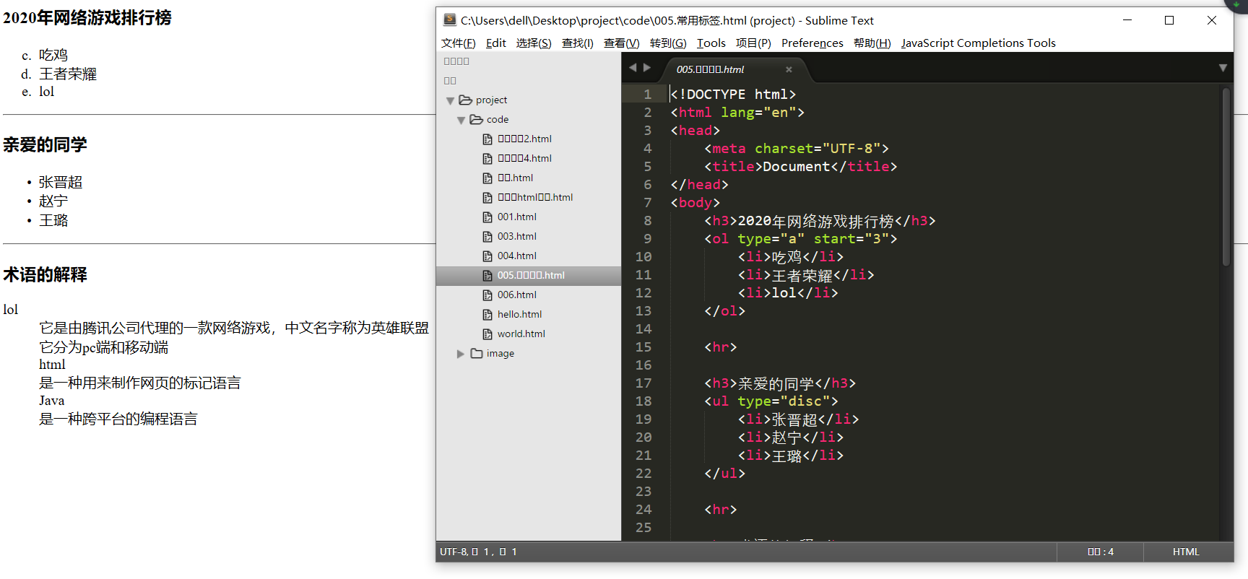Click file icon beside 003.html

click(487, 236)
